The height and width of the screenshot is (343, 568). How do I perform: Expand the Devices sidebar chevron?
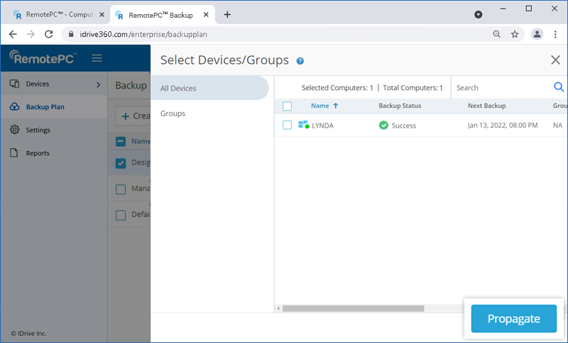[98, 84]
